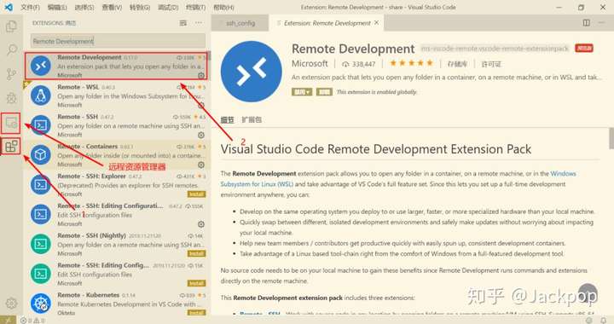Click the extensions list filter icon
The height and width of the screenshot is (324, 614).
tap(182, 23)
